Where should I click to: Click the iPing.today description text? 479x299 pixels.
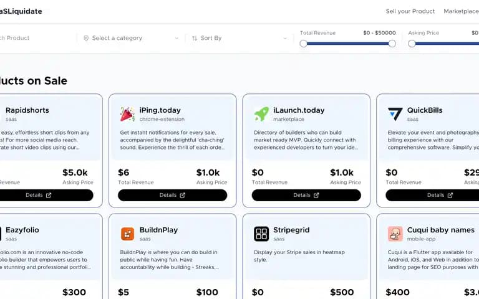[x=172, y=140]
